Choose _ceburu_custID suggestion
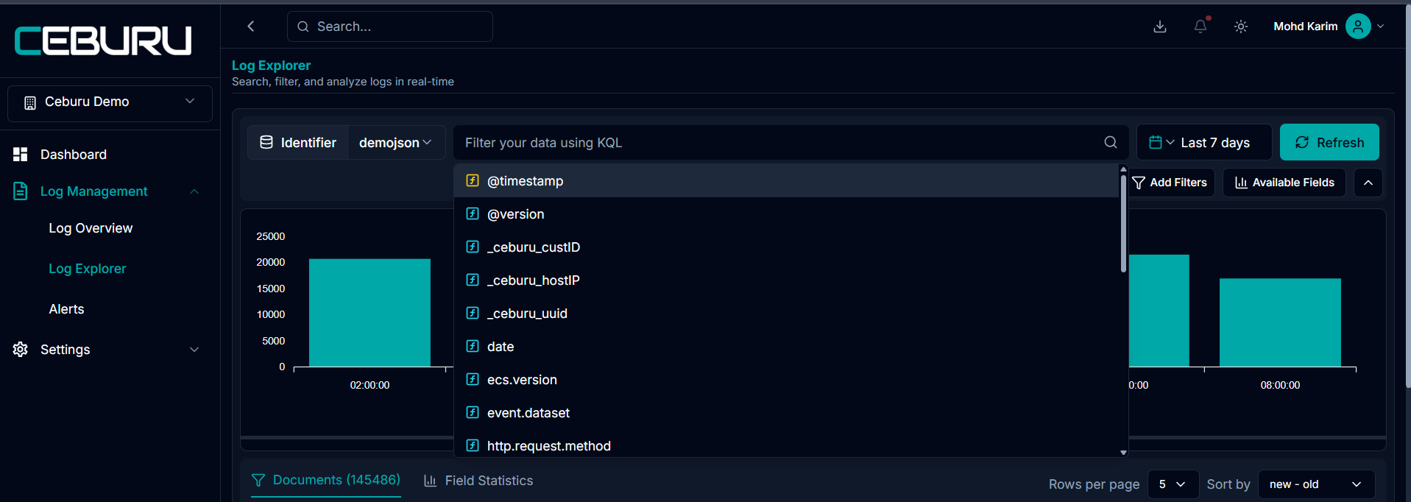This screenshot has height=502, width=1411. (787, 247)
